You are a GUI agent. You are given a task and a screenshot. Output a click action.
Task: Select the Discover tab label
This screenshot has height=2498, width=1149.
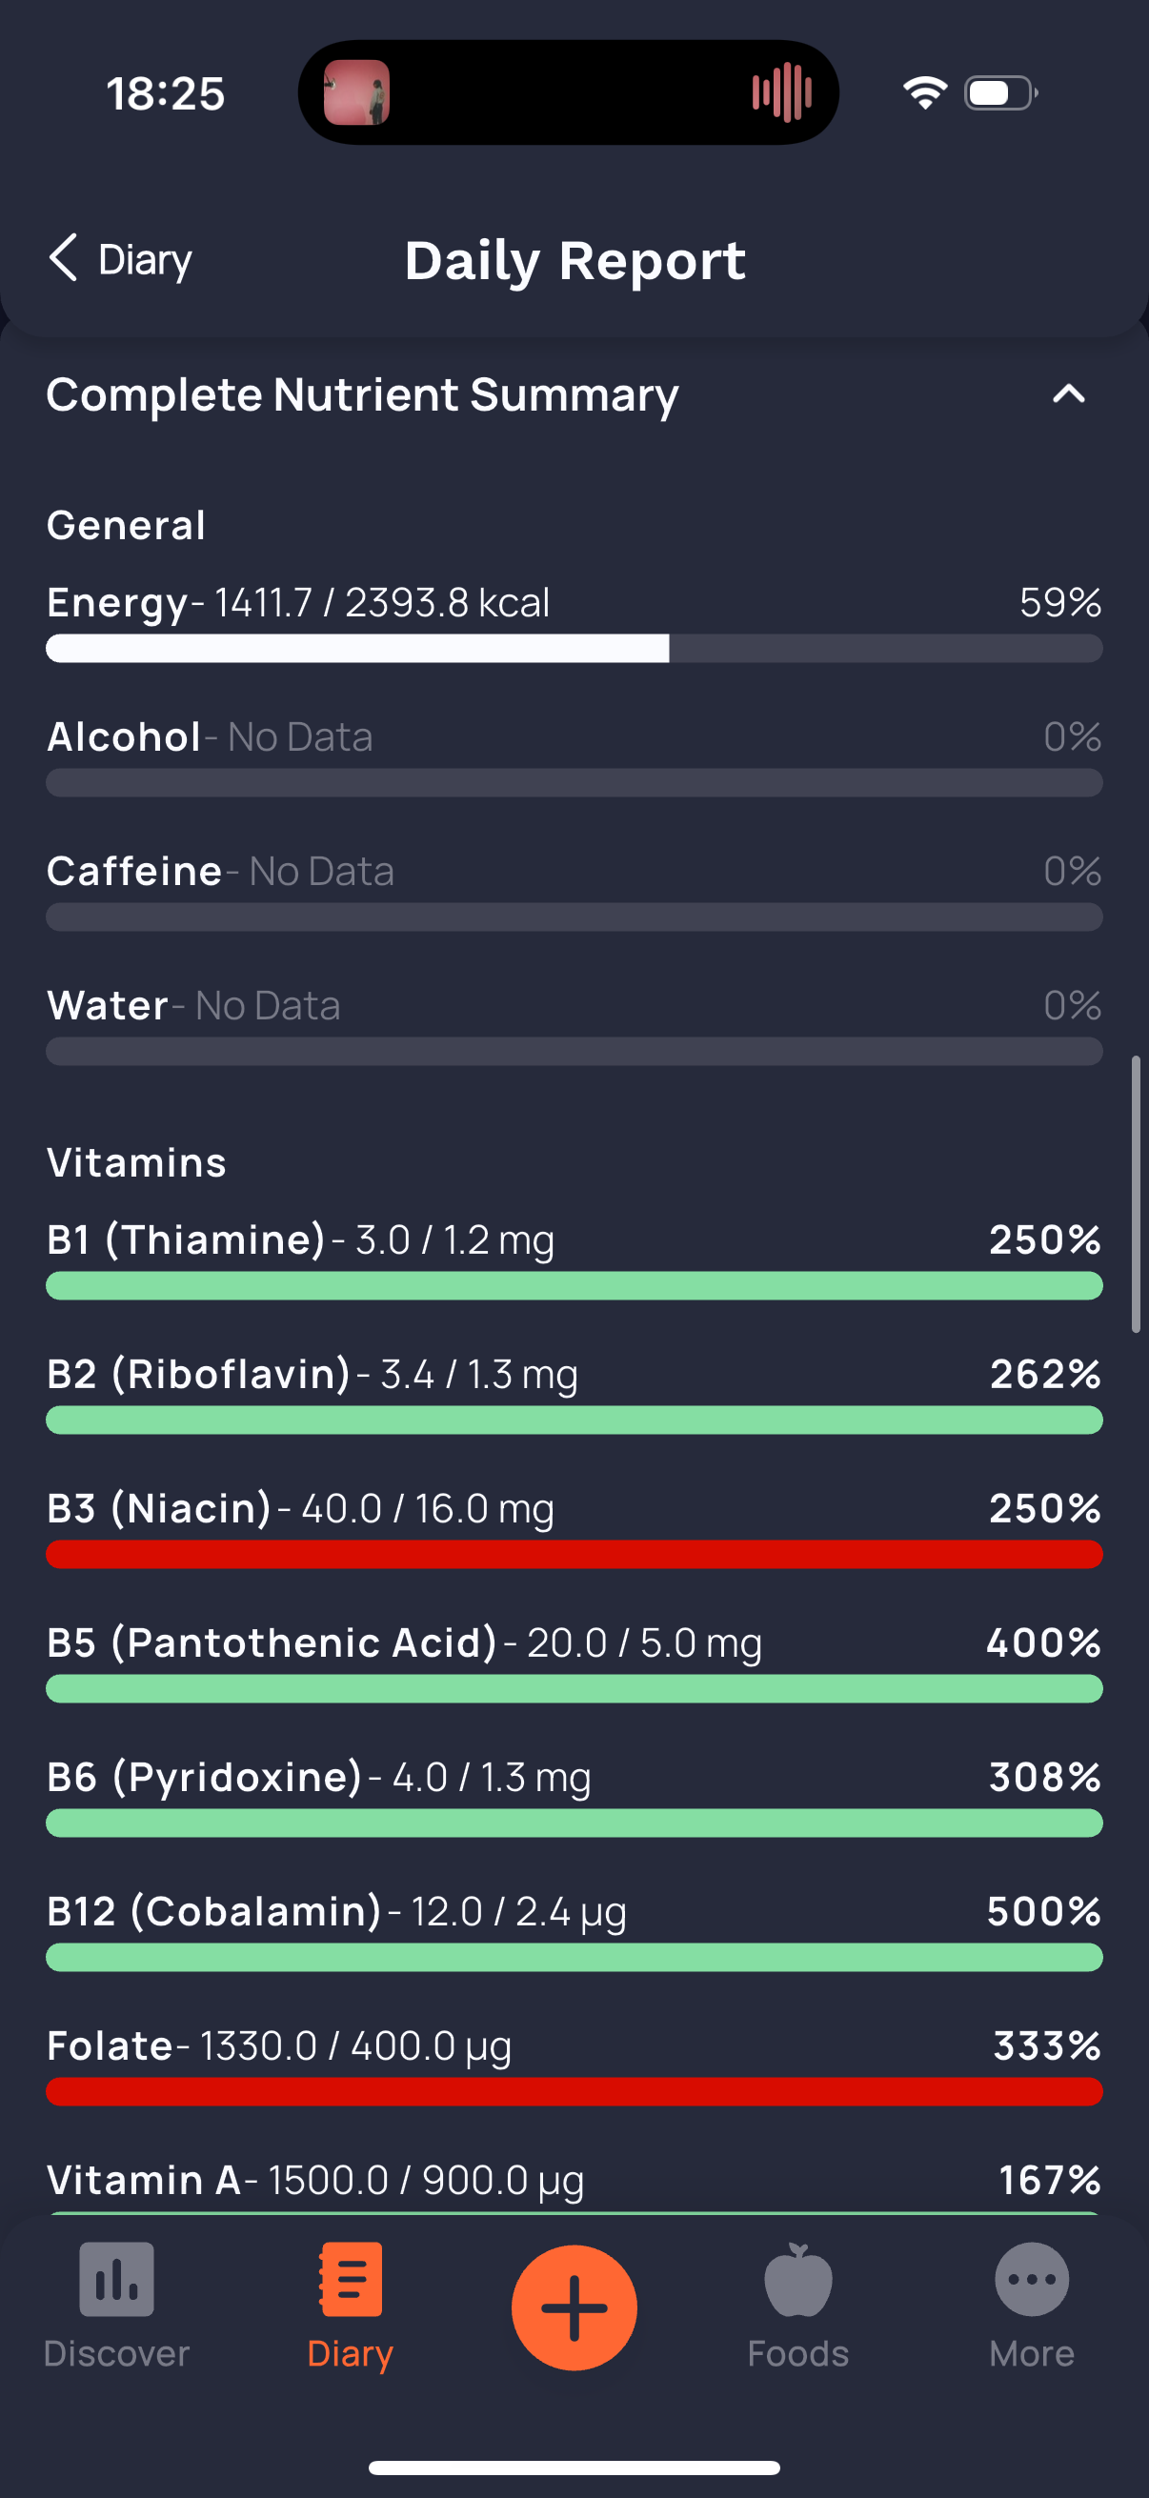point(116,2353)
